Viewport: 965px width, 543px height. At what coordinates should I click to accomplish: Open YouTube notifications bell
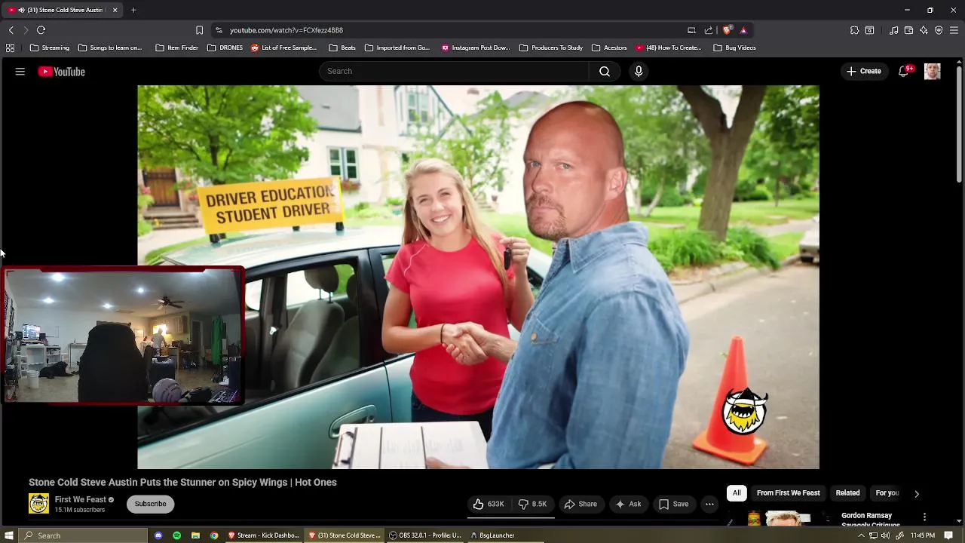point(903,71)
